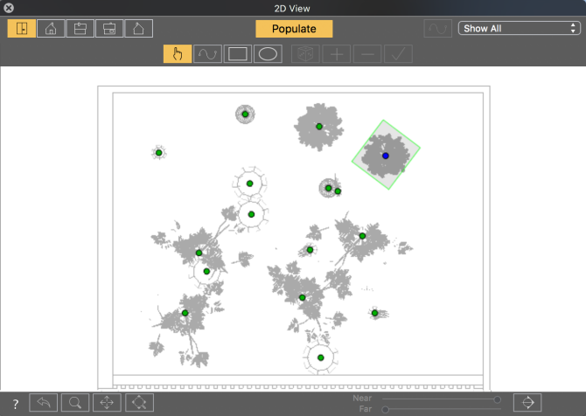Screen dimensions: 586x416
Task: Switch to the front view house icon
Action: [x=51, y=28]
